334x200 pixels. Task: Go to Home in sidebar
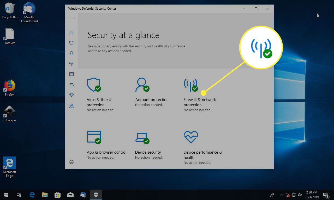[x=71, y=33]
